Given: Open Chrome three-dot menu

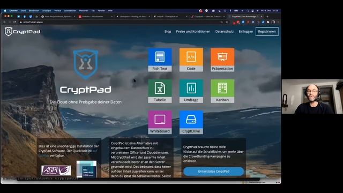Looking at the screenshot, I should tap(278, 22).
